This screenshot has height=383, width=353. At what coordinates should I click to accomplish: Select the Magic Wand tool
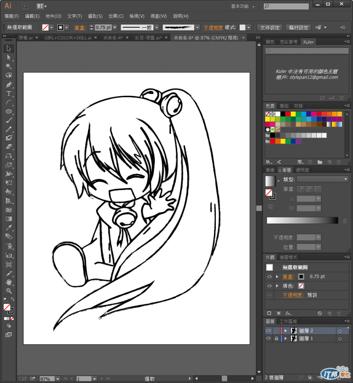(9, 66)
